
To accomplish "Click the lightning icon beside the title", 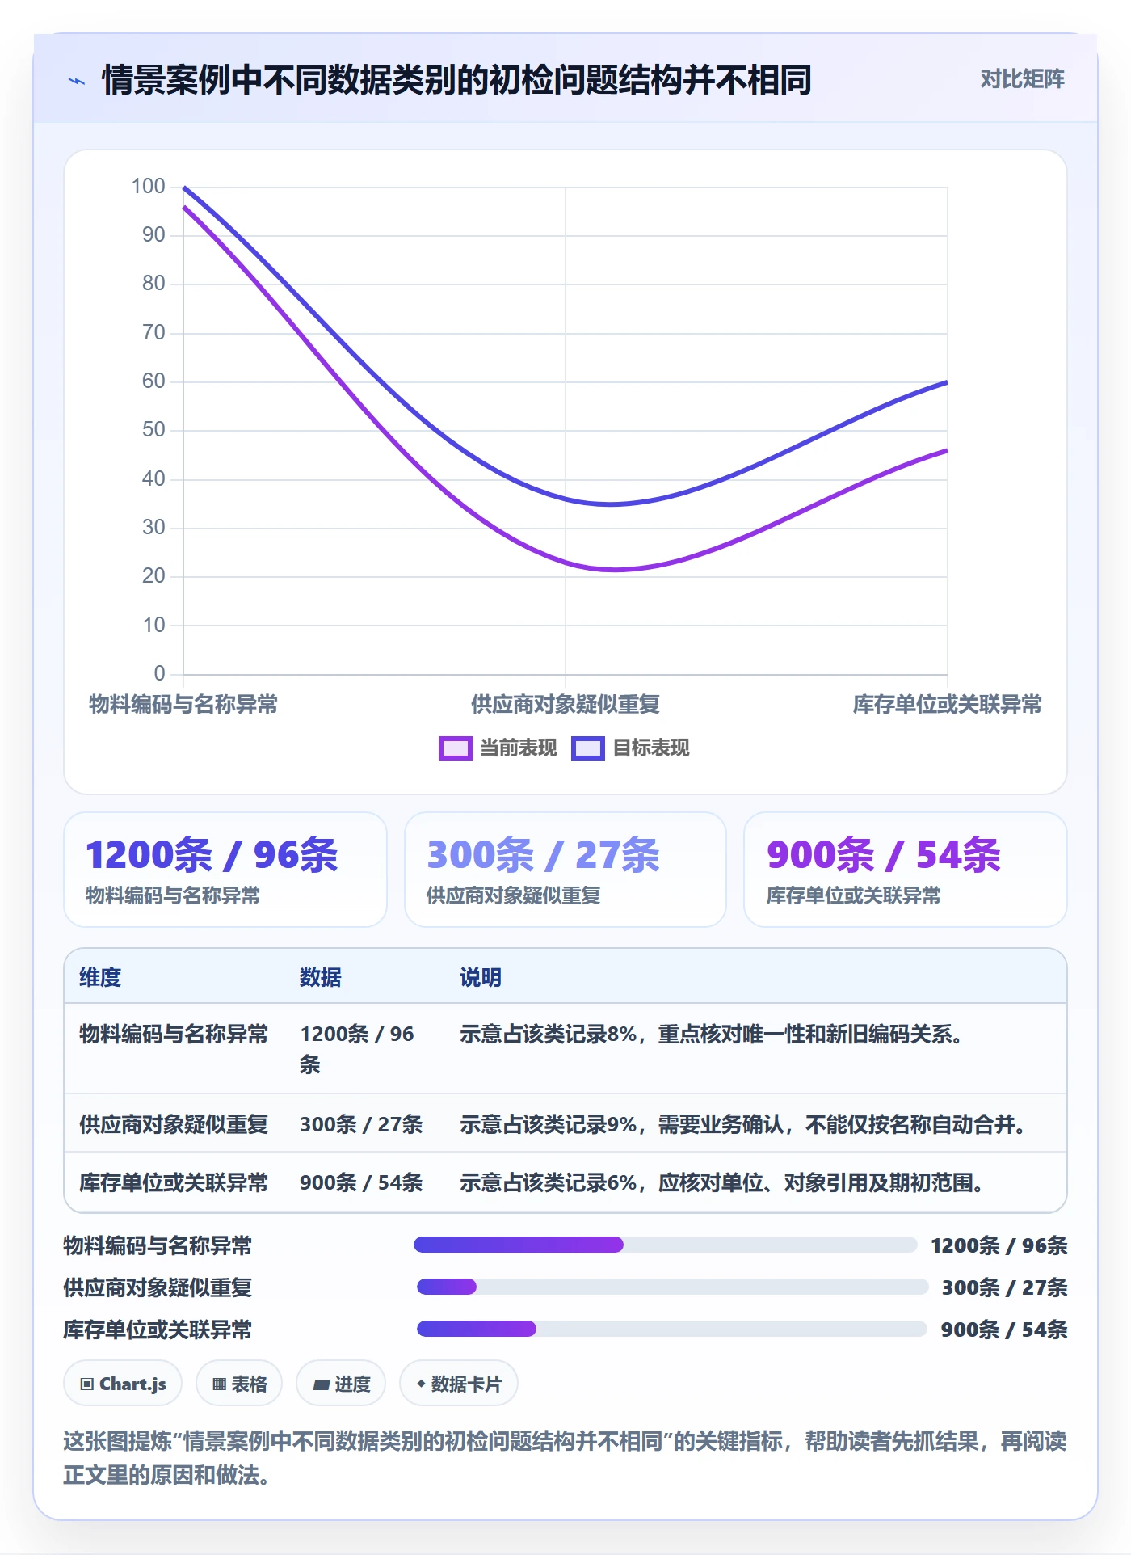I will tap(77, 81).
